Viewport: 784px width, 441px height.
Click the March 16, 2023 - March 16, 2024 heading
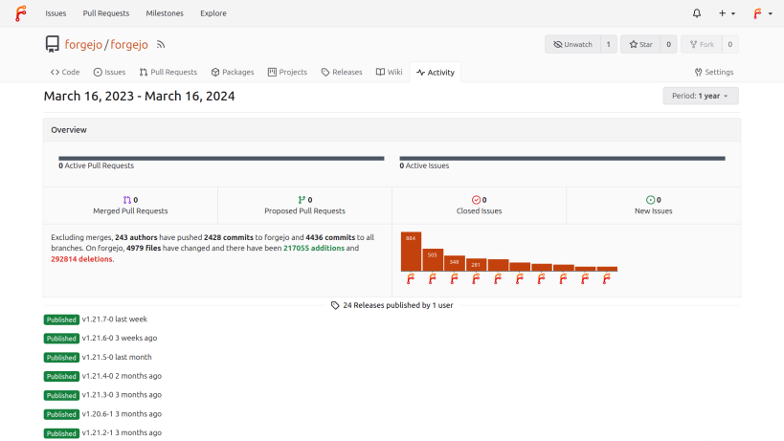pyautogui.click(x=139, y=96)
